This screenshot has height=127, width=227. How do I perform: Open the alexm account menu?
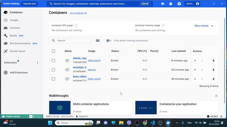192,4
